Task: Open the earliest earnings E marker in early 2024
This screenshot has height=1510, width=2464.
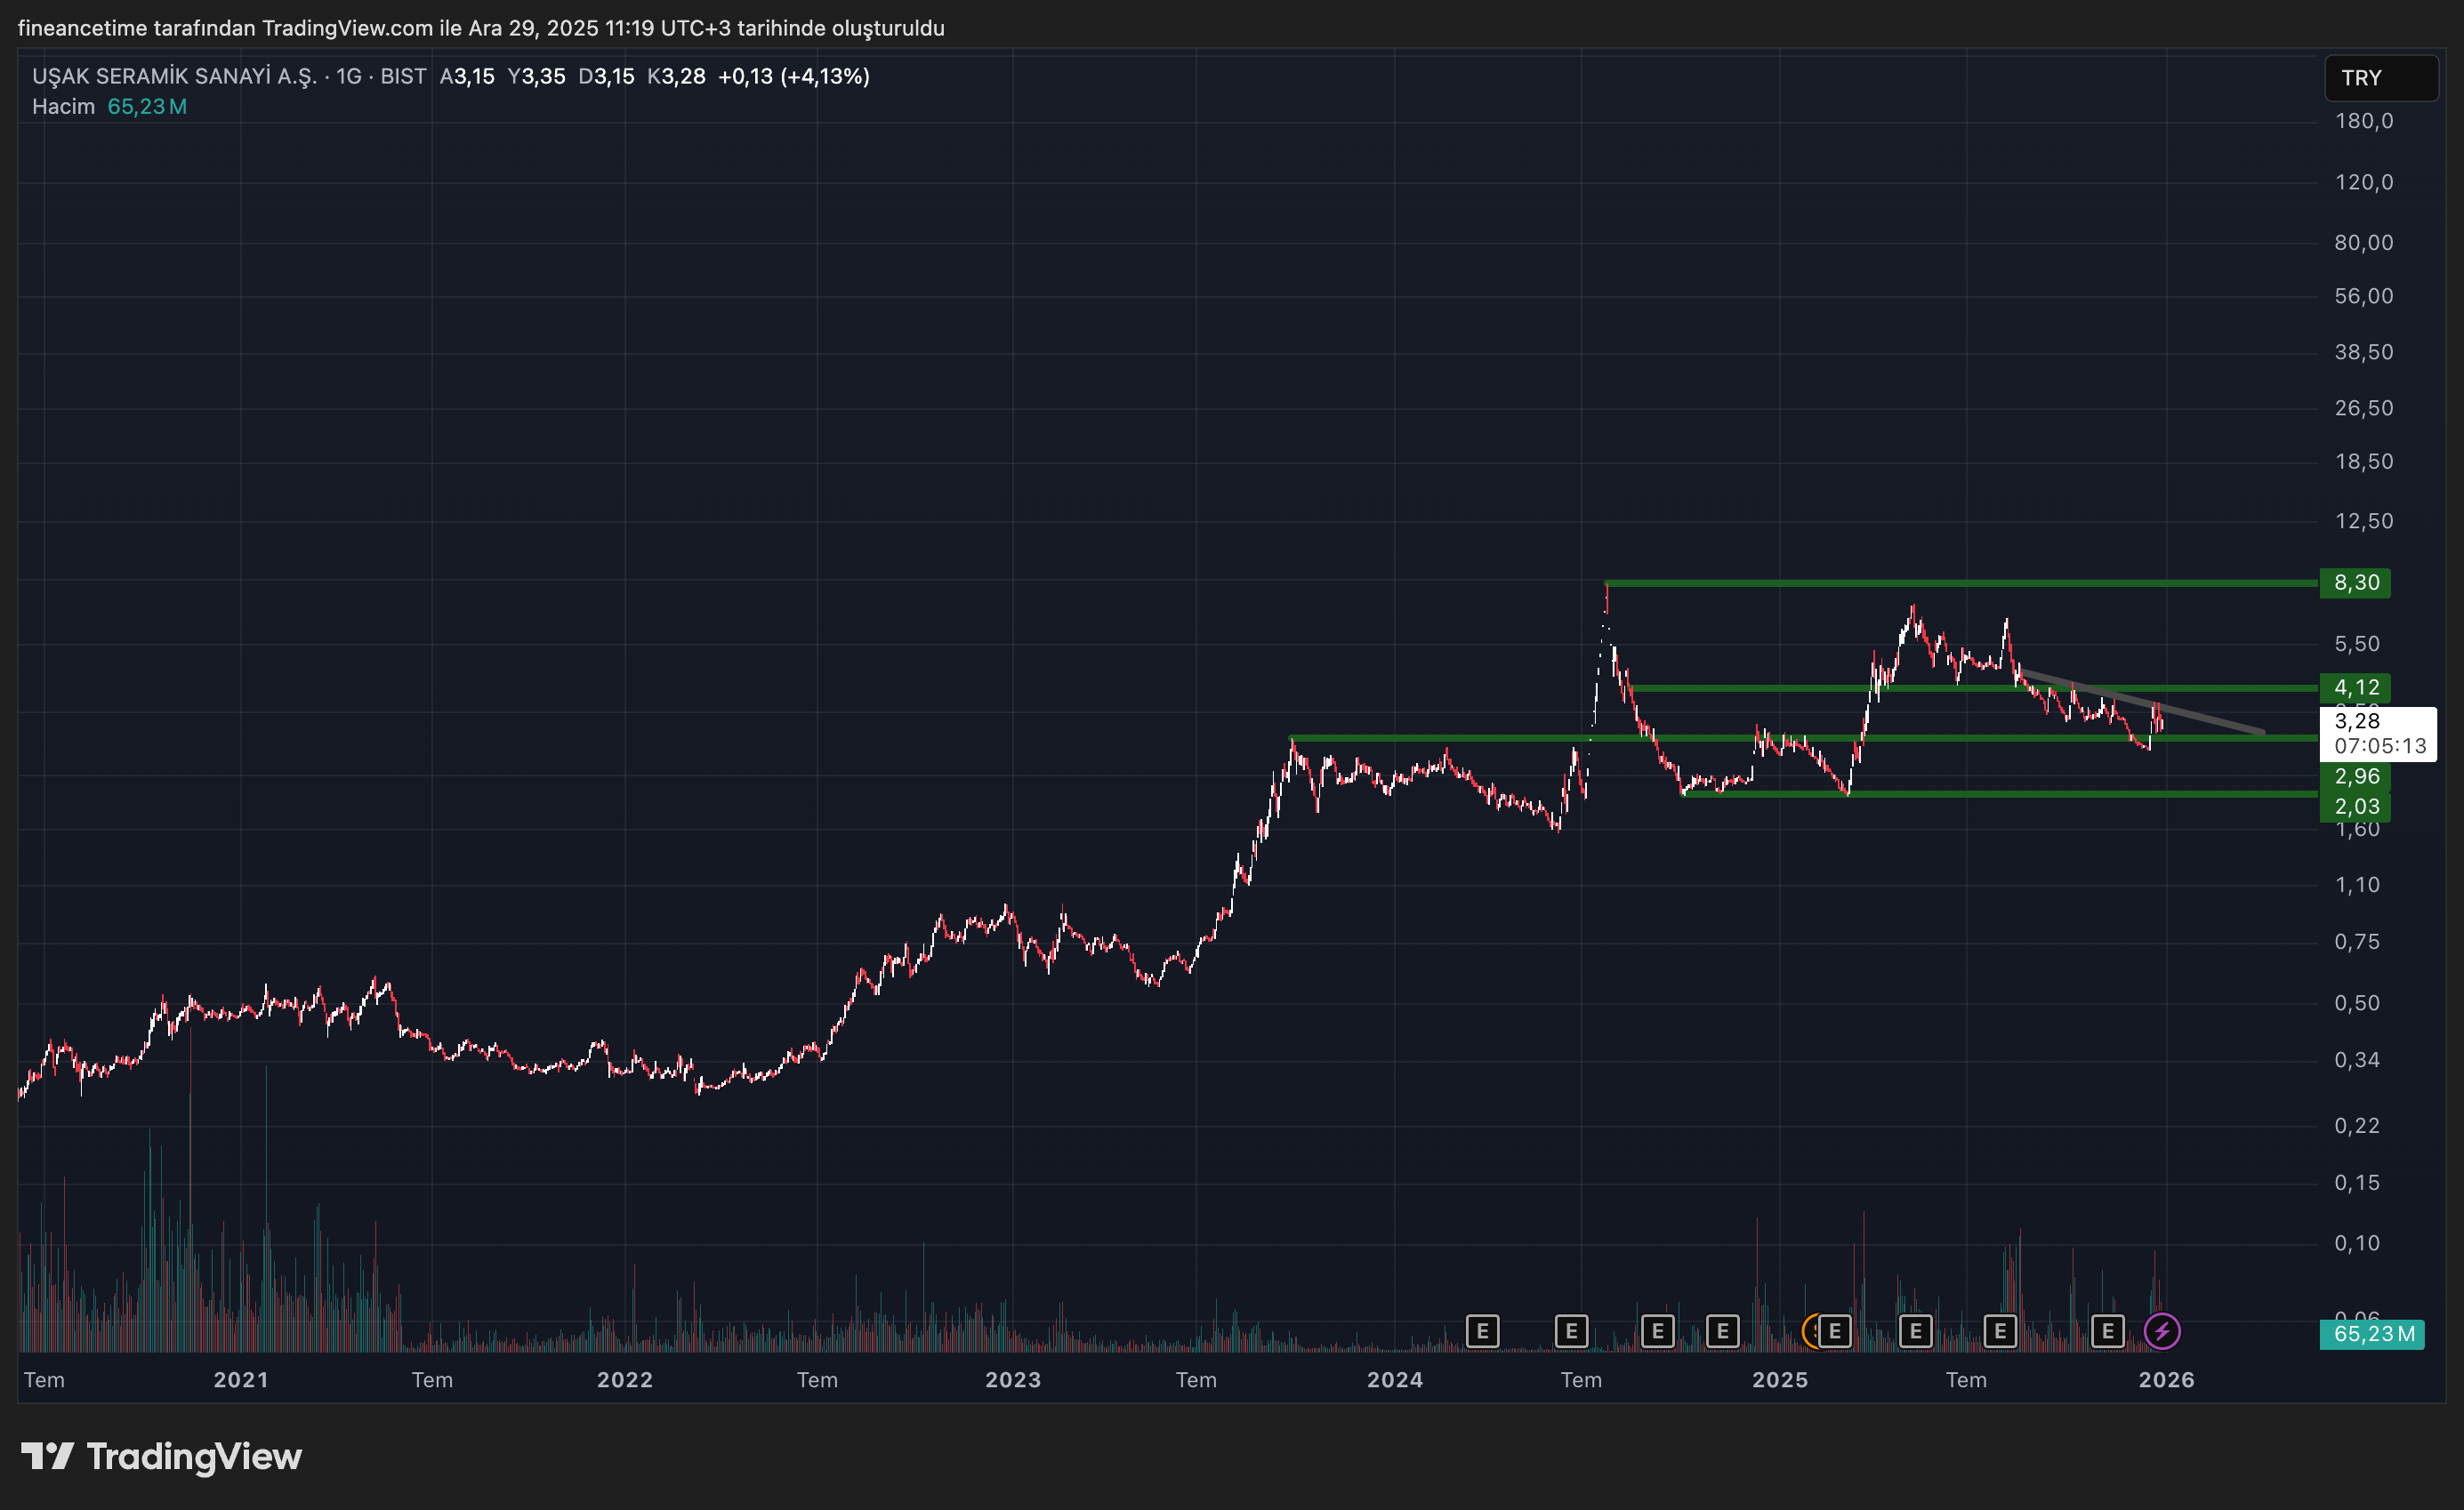Action: click(x=1482, y=1331)
